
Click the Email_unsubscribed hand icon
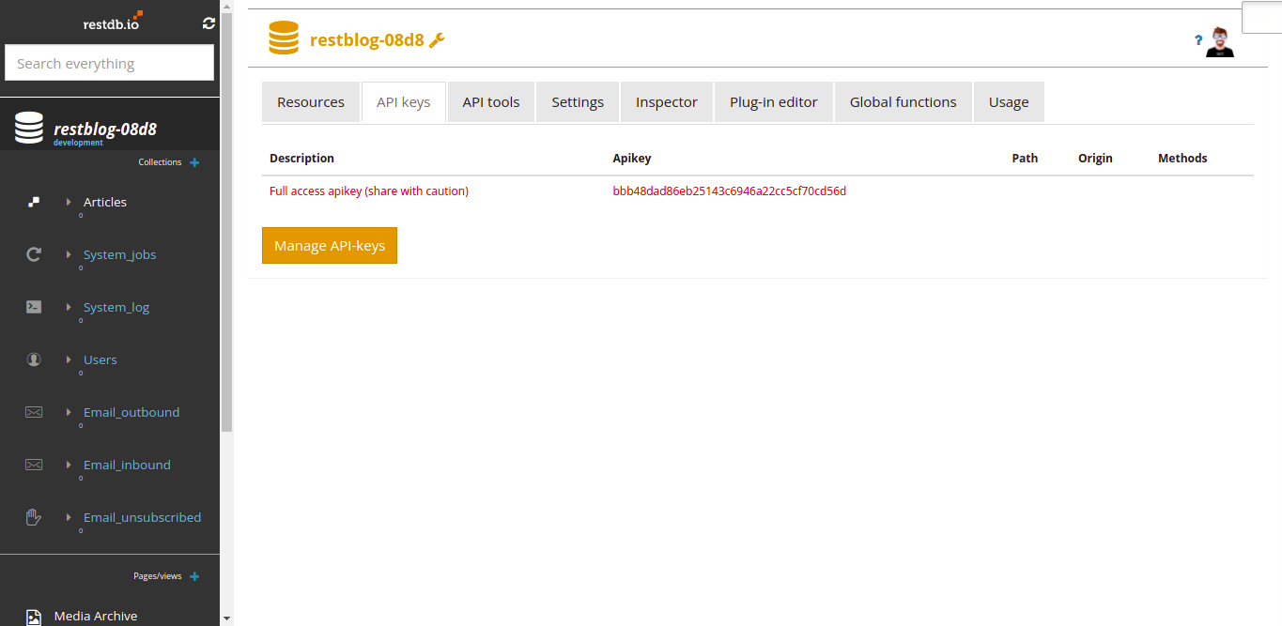(34, 517)
